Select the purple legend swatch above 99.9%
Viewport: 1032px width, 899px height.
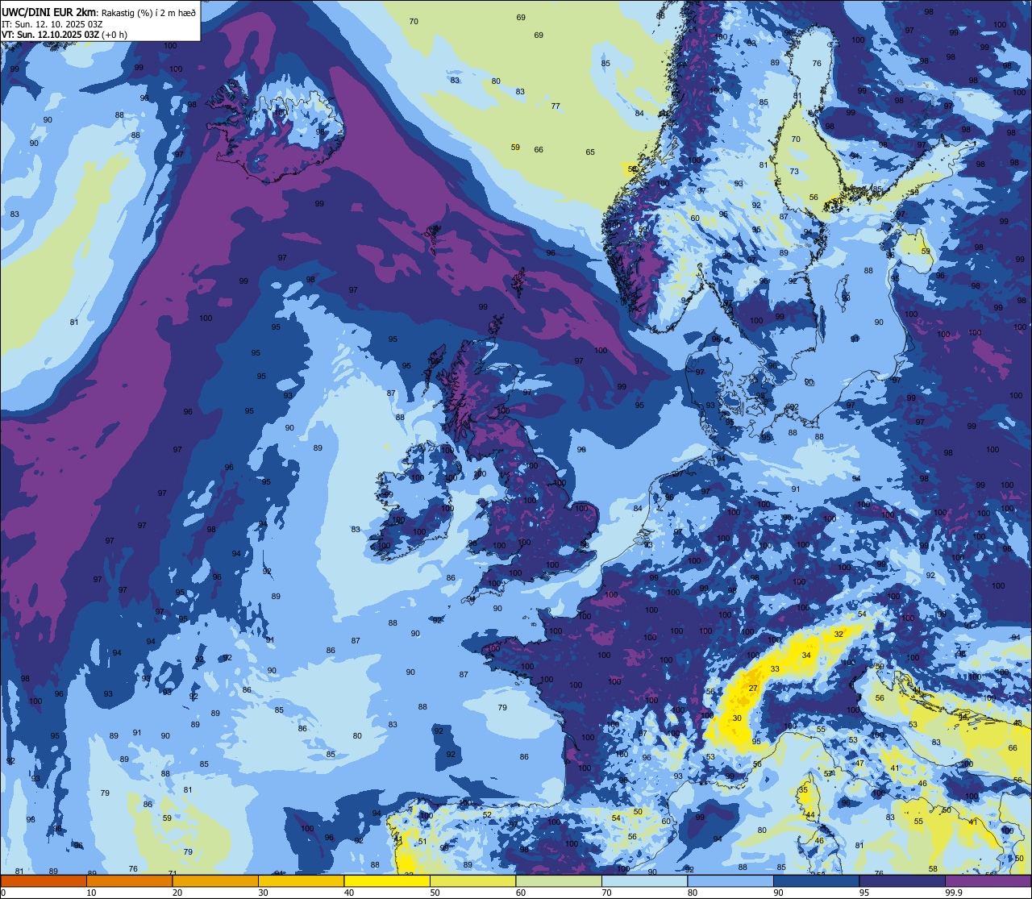pyautogui.click(x=988, y=880)
